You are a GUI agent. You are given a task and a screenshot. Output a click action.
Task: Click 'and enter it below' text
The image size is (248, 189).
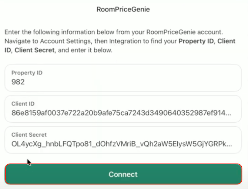[85, 50]
